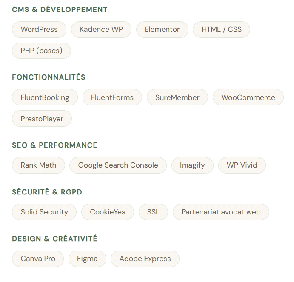Choose the Adobe Express pill
This screenshot has width=294, height=282.
pyautogui.click(x=145, y=259)
